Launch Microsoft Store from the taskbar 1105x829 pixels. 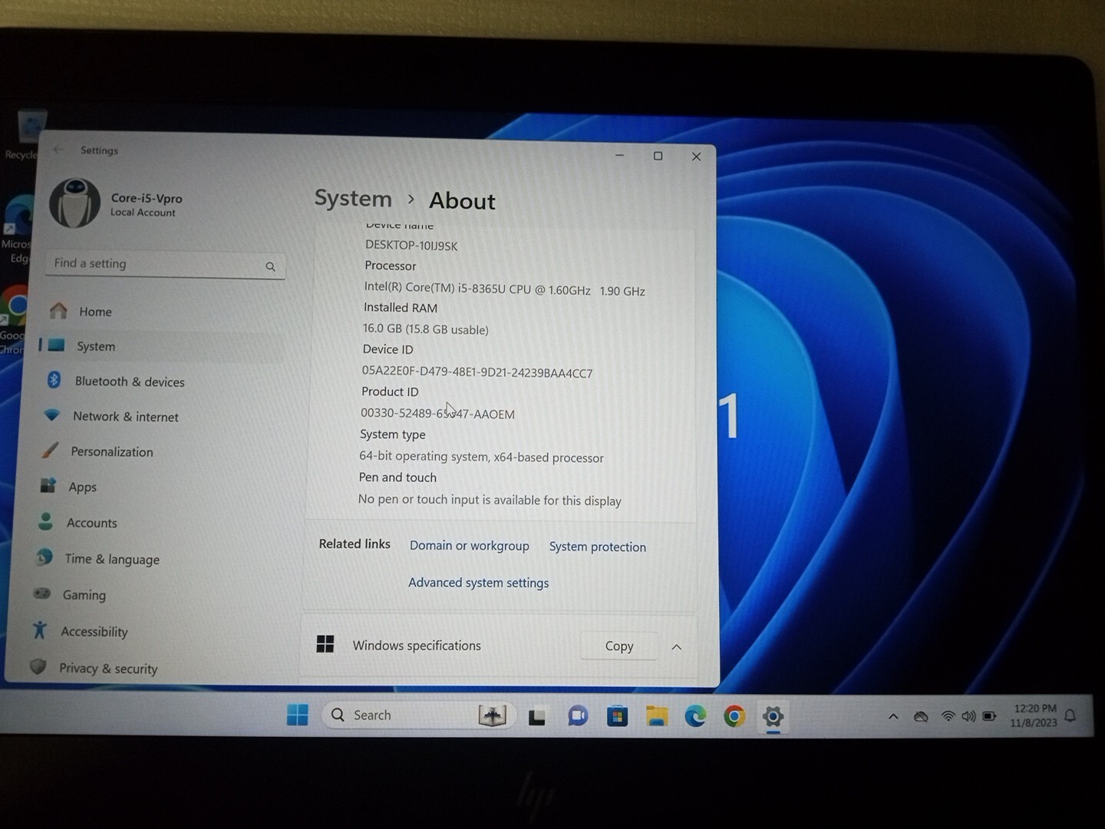(x=617, y=717)
